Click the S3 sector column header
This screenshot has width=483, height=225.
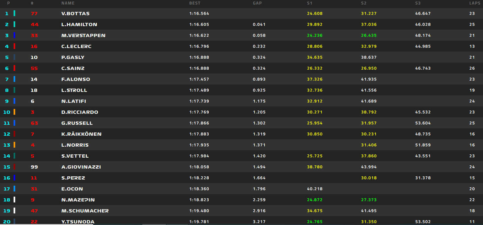click(418, 3)
